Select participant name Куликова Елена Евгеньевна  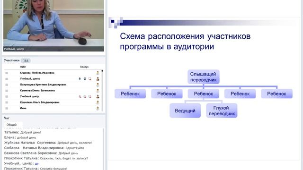[x=37, y=91]
